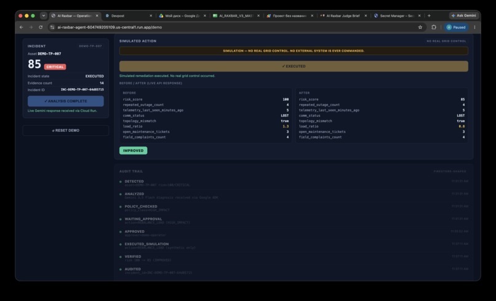496x301 pixels.
Task: Bookmark this page with the star icon
Action: (420, 27)
